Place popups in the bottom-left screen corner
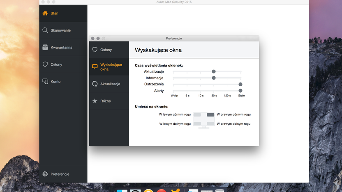The width and height of the screenshot is (342, 192). click(x=197, y=123)
